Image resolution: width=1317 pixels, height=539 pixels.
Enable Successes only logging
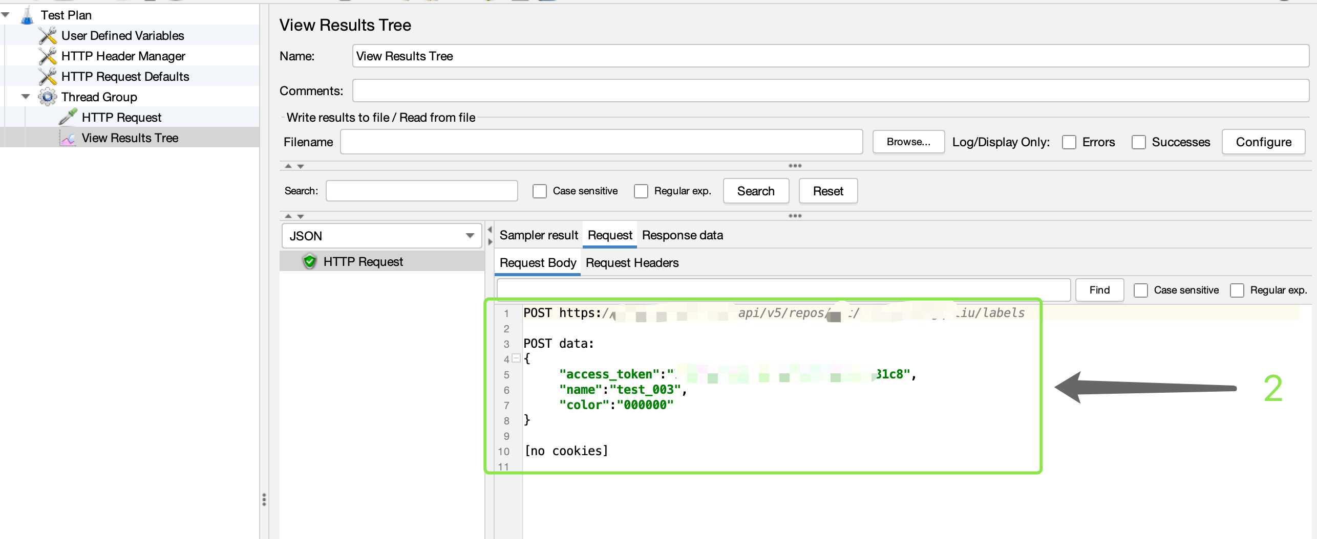[x=1138, y=142]
